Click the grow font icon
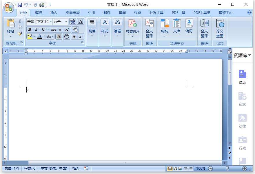Image resolution: width=255 pixels, height=174 pixels. click(x=74, y=36)
